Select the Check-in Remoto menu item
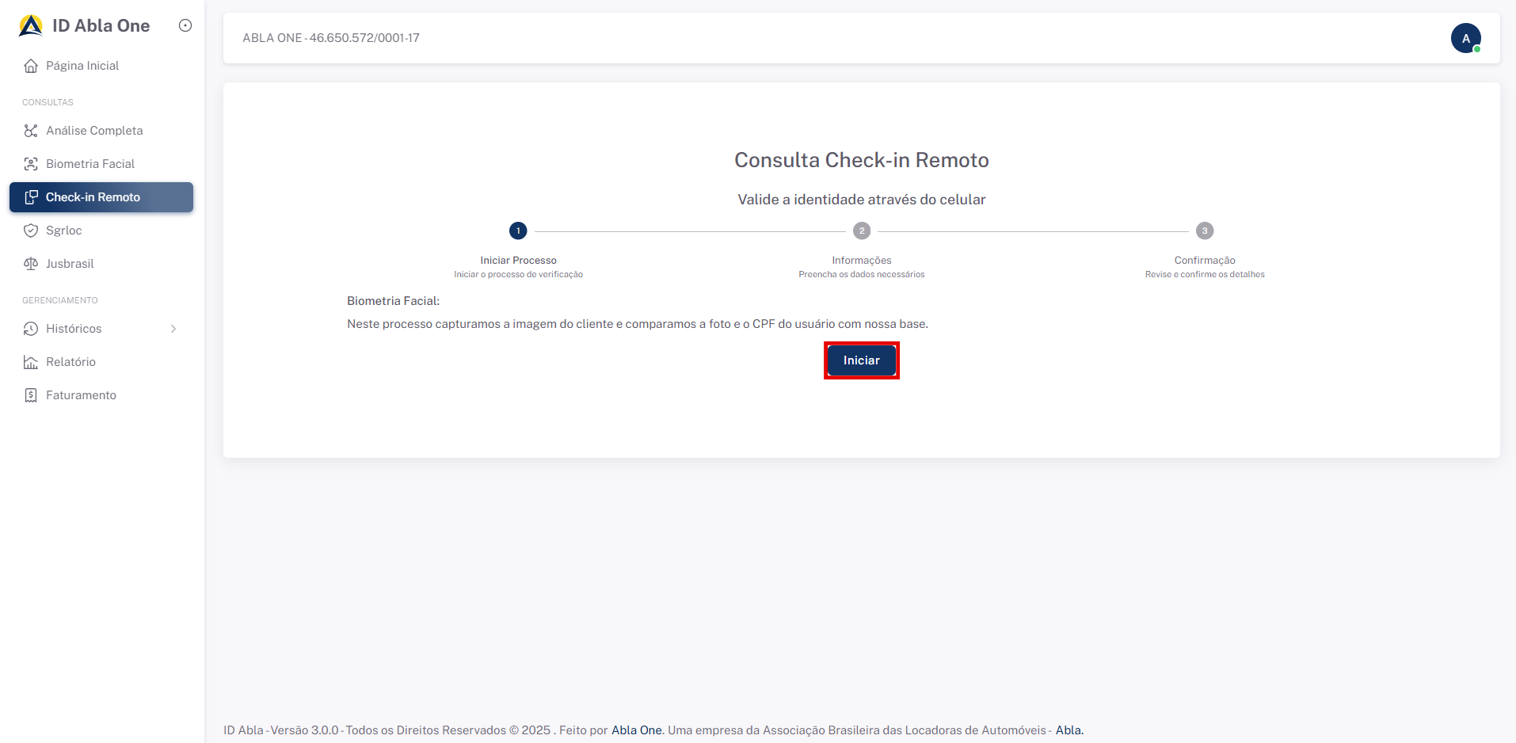 [x=93, y=197]
